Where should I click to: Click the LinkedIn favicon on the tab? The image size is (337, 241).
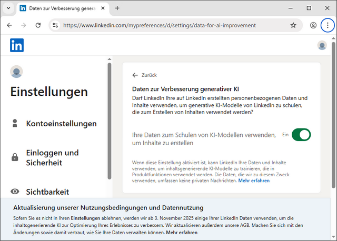click(x=23, y=8)
